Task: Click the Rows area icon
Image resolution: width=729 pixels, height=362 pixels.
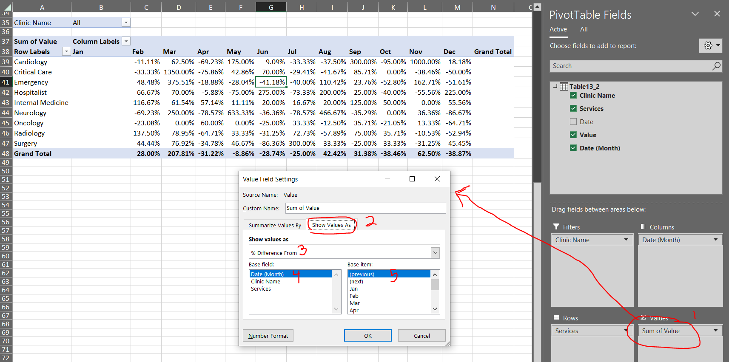Action: (556, 318)
